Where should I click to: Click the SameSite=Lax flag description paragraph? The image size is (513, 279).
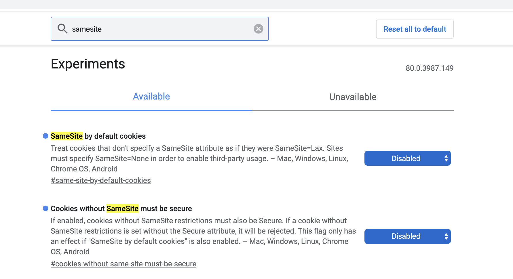199,158
